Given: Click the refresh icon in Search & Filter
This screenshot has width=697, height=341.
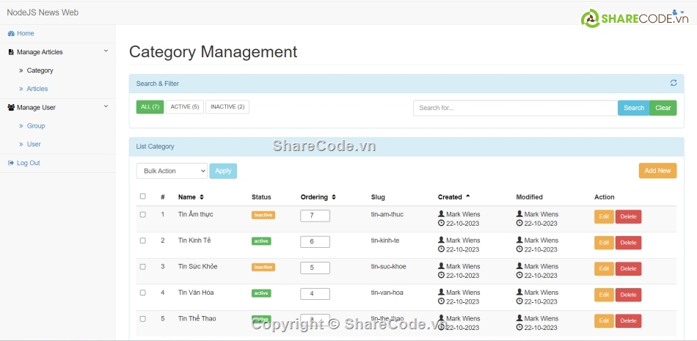Looking at the screenshot, I should (x=674, y=84).
